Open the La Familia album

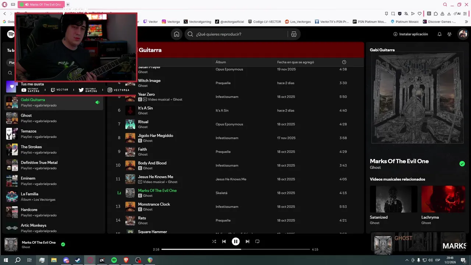tap(54, 197)
